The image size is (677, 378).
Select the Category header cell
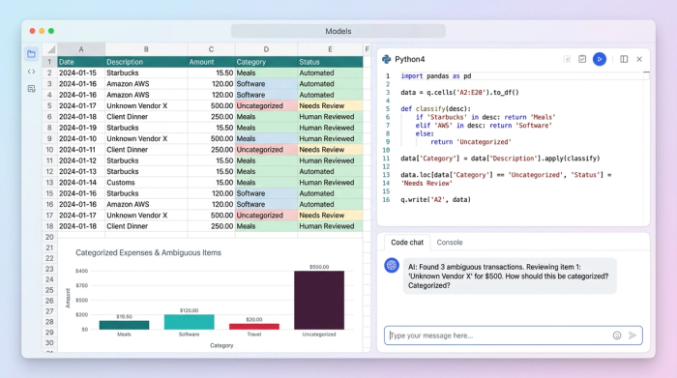(266, 62)
